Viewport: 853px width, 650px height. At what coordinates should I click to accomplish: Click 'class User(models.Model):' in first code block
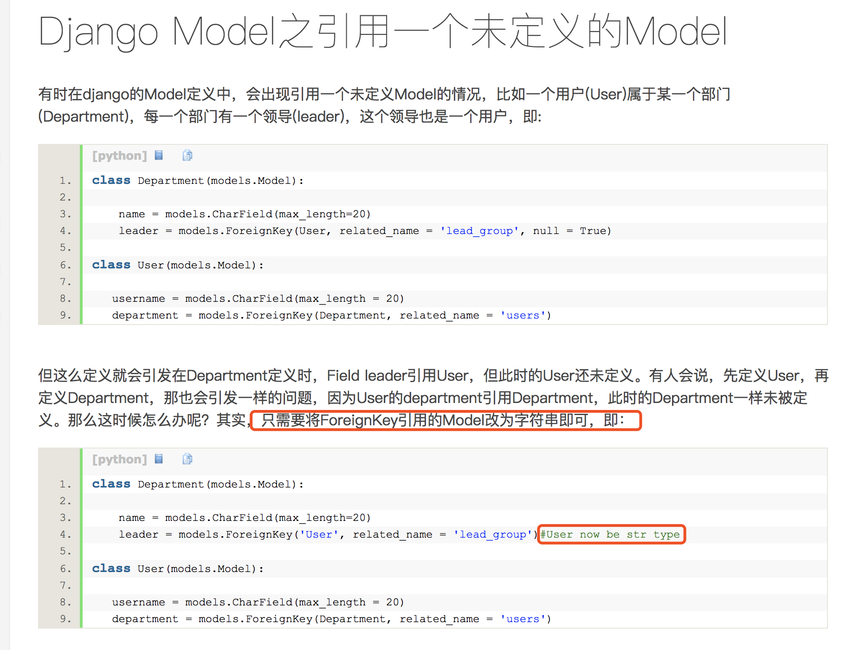tap(178, 265)
